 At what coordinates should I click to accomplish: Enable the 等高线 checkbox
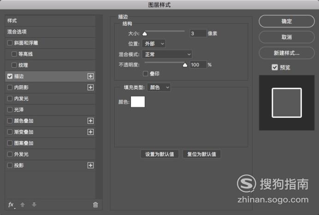(14, 54)
